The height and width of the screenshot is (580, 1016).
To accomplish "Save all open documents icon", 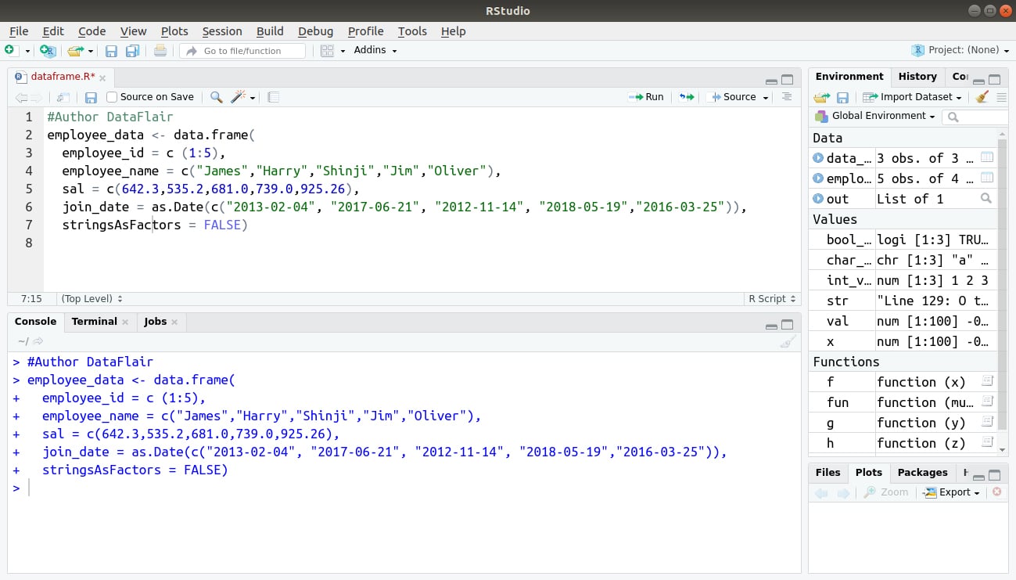I will tap(132, 51).
